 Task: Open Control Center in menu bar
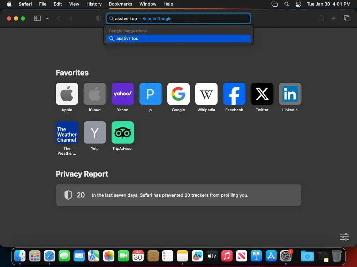298,4
